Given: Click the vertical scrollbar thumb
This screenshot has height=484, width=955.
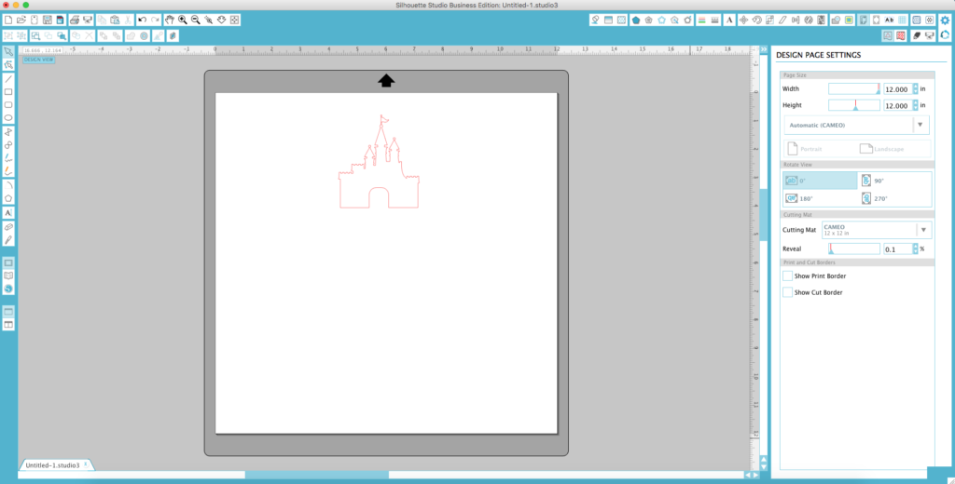Looking at the screenshot, I should click(x=764, y=215).
